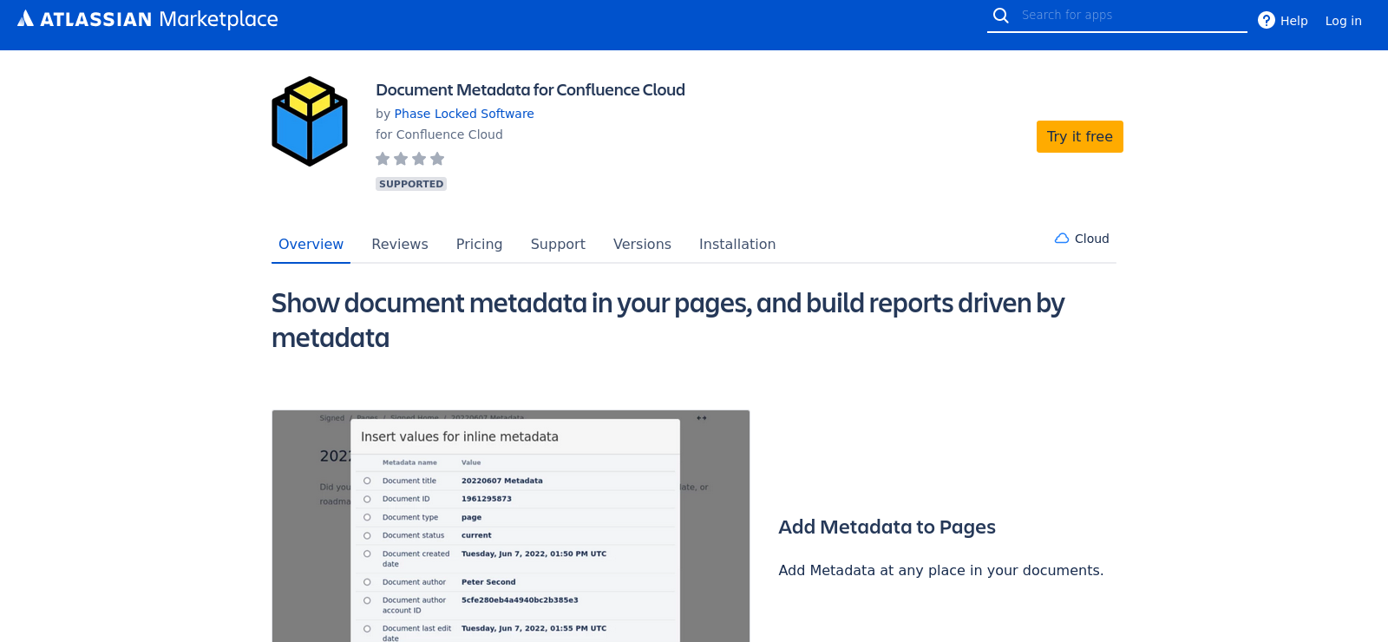
Task: Open the Installation tab
Action: tap(737, 245)
